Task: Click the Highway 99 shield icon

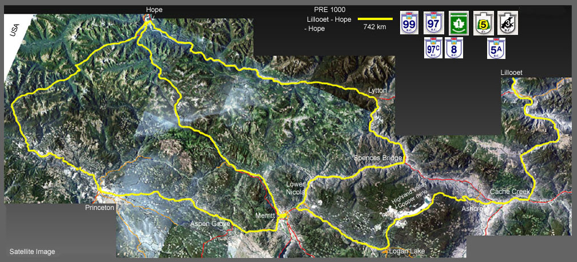Action: (x=410, y=24)
